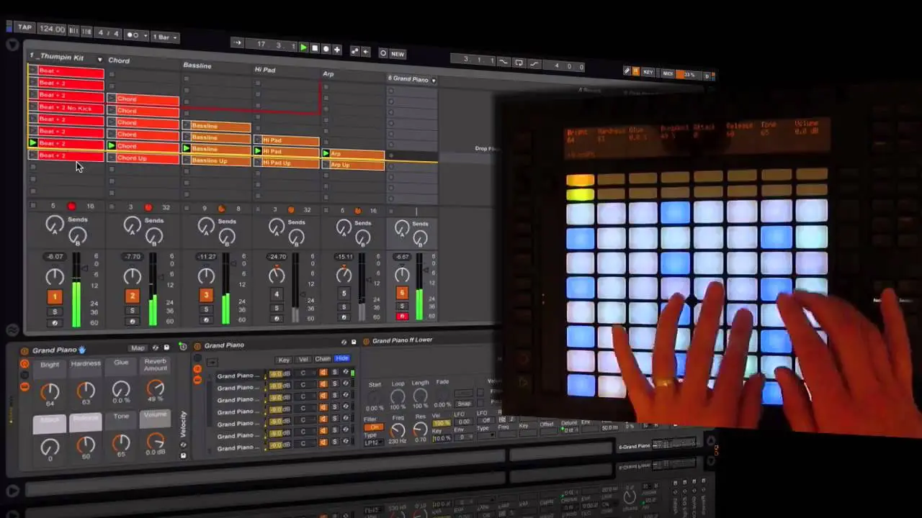922x518 pixels.
Task: Click the playing Arp clip launch triangle
Action: pyautogui.click(x=326, y=153)
